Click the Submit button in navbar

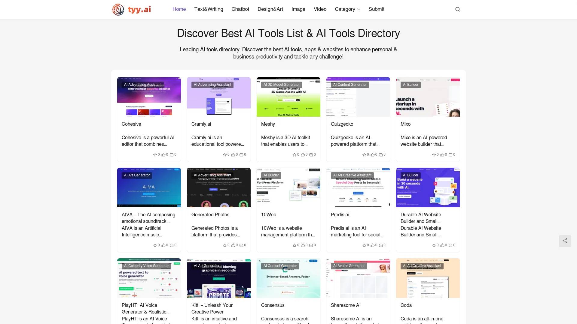(376, 9)
